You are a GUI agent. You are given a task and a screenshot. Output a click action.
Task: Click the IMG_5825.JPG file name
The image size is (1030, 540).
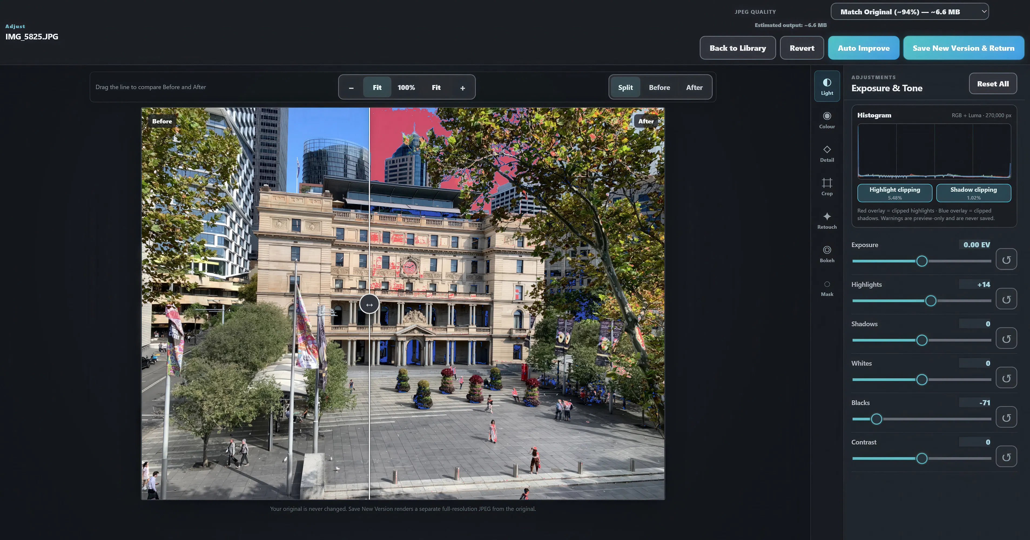click(x=32, y=36)
